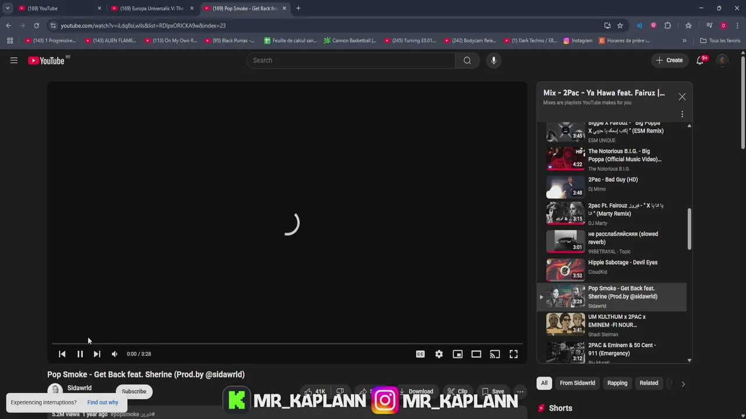
Task: Subscribe to Sidawrld
Action: tap(134, 392)
